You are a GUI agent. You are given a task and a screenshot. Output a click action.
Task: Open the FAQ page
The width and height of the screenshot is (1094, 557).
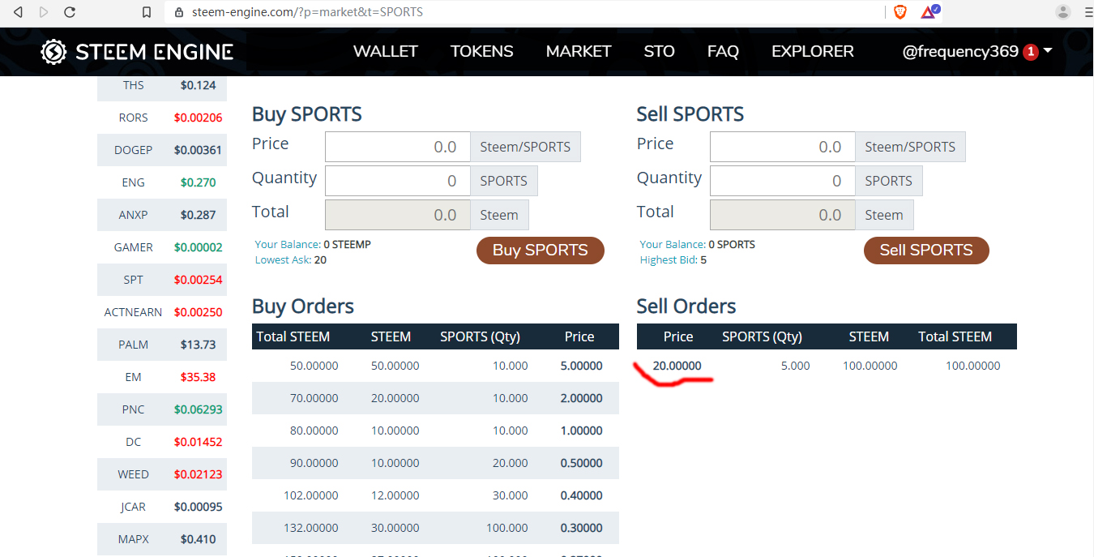pos(723,51)
